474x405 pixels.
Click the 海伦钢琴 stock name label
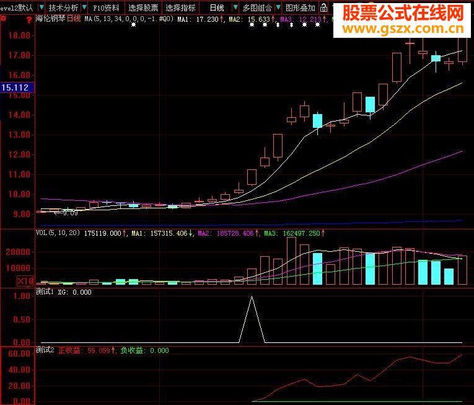tap(50, 19)
